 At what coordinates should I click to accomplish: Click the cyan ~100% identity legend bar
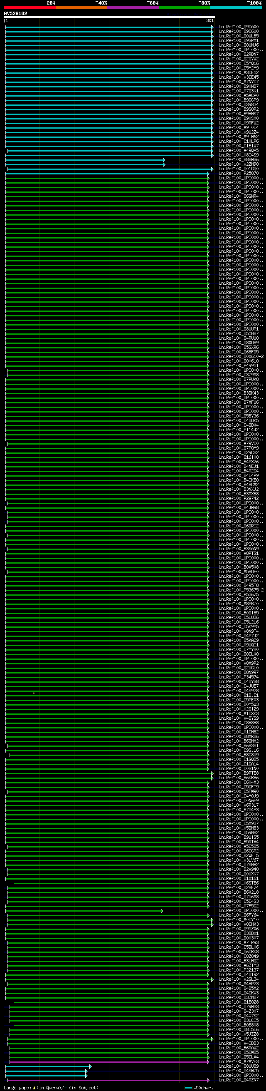pos(236,7)
